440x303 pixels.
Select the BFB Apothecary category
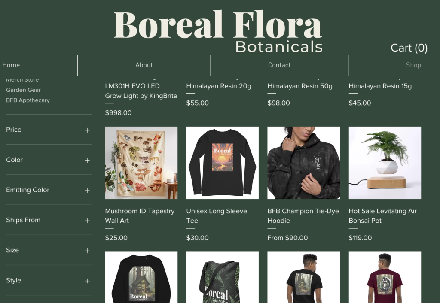coord(28,100)
